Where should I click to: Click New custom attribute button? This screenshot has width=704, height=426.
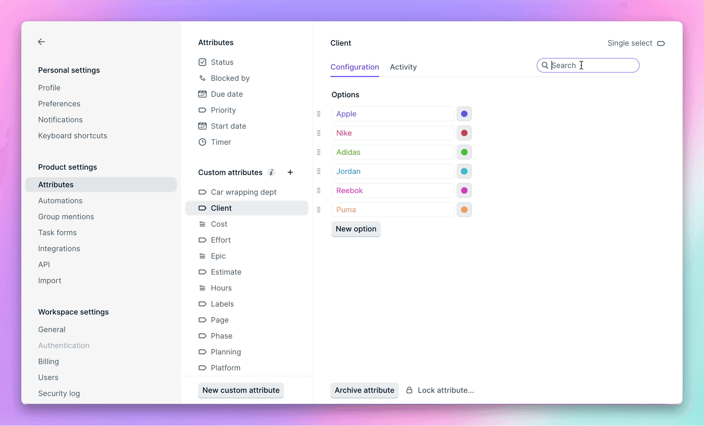point(241,390)
